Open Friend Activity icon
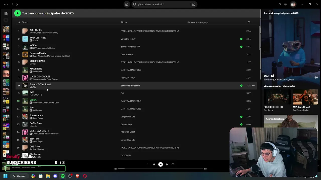Image resolution: width=321 pixels, height=180 pixels. pos(285,4)
